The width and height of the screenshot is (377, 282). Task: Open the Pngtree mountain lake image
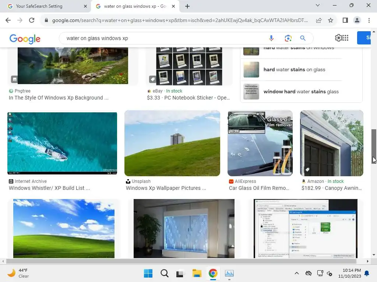tap(73, 66)
